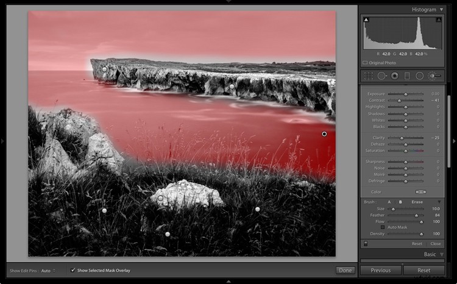Collapse the Histogram panel

pos(442,10)
